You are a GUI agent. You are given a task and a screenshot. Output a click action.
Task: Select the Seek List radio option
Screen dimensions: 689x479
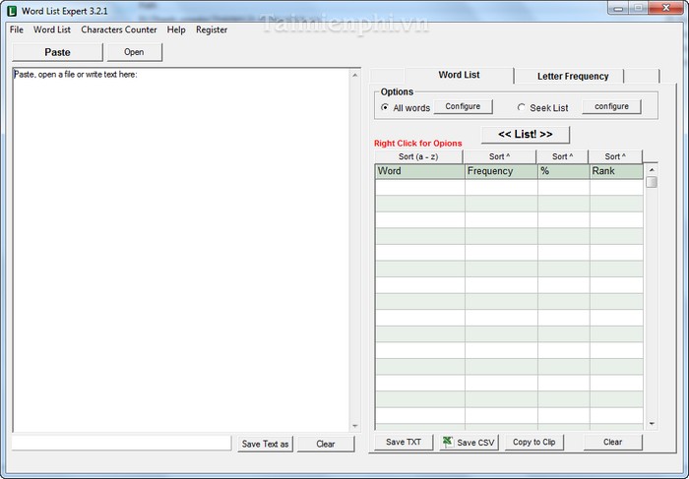(x=521, y=107)
